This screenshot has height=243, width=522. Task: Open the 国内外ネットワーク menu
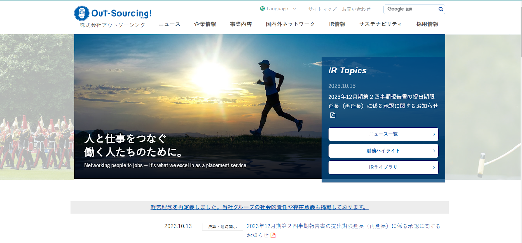point(290,24)
